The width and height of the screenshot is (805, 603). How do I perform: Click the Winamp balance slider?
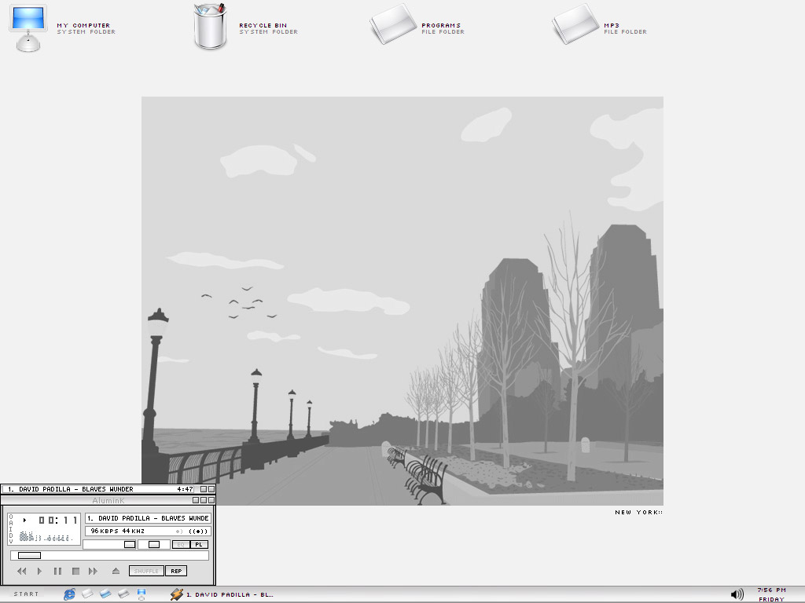pos(154,545)
